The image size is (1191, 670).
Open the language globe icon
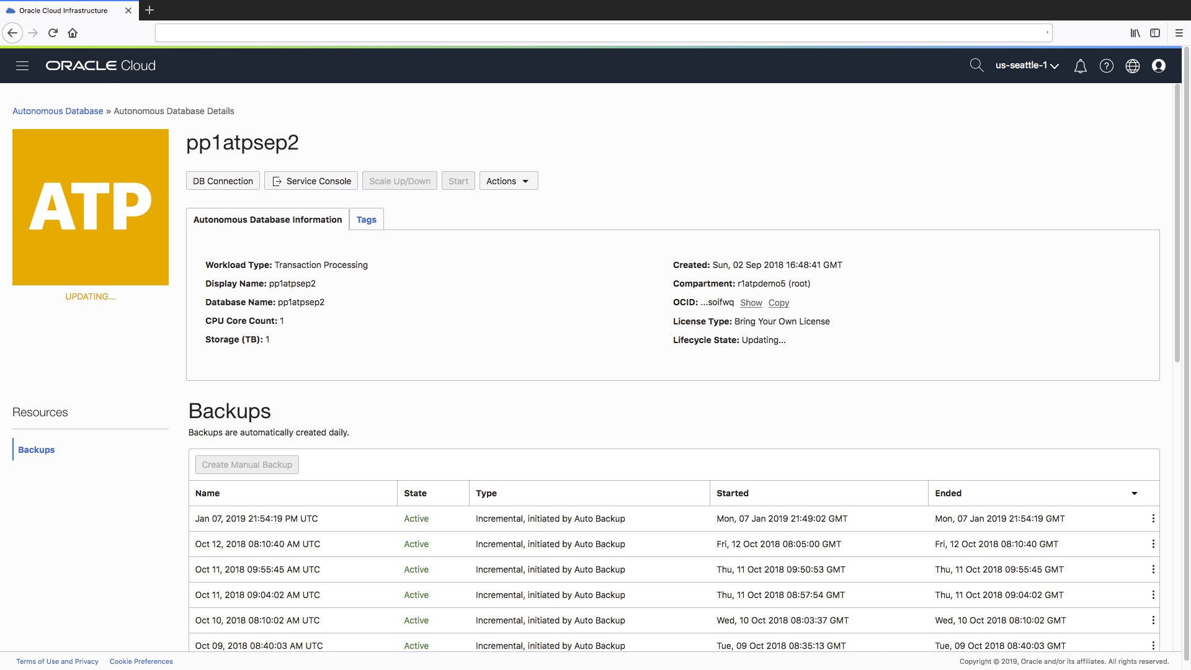(x=1133, y=66)
